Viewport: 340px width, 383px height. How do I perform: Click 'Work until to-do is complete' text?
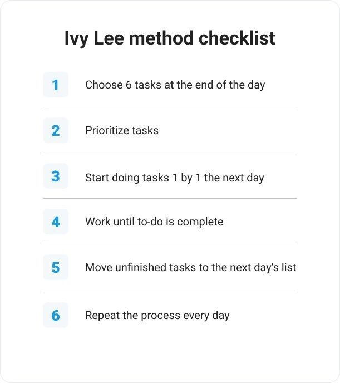coord(154,222)
